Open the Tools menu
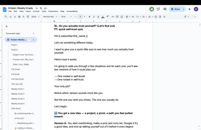Screen dimensions: 201x130 coord(44,11)
